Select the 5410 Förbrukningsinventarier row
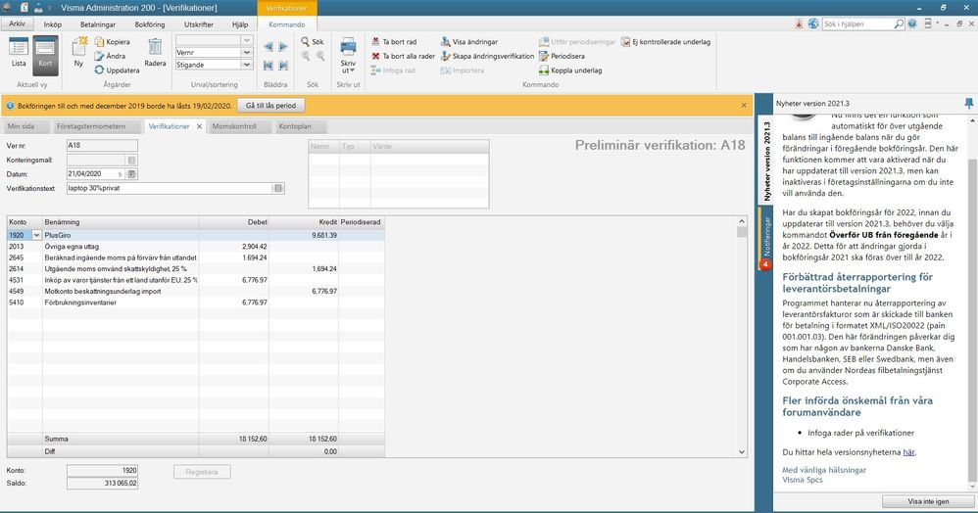 pyautogui.click(x=195, y=303)
